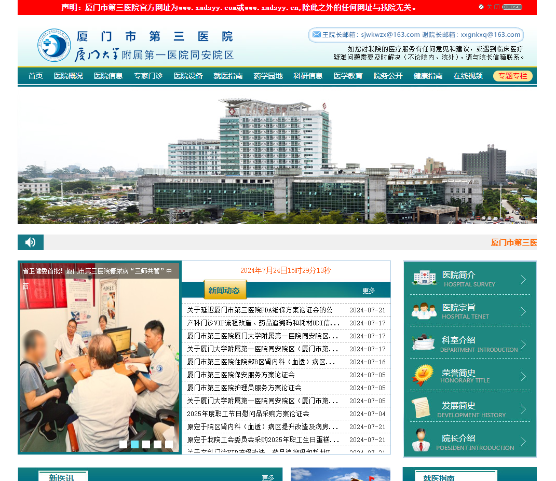Open the 医院简介 hospital building icon
Viewport: 556px width, 481px height.
click(424, 278)
